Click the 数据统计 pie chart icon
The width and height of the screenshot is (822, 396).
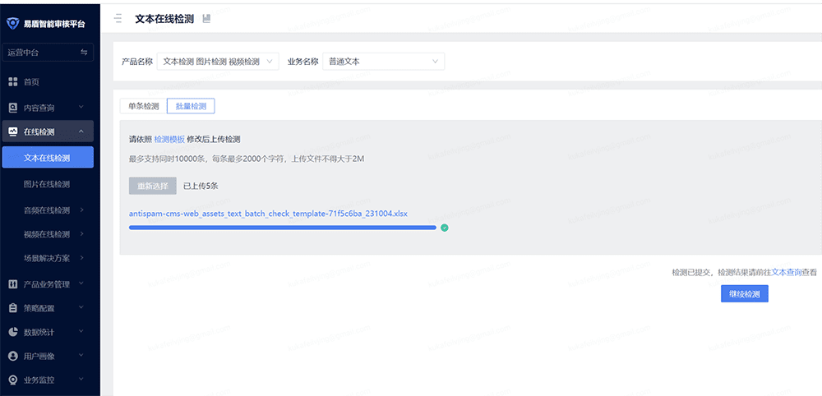coord(12,333)
